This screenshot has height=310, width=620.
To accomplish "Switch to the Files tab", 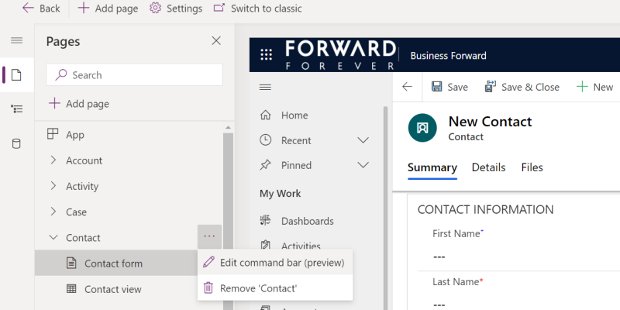I will coord(532,167).
